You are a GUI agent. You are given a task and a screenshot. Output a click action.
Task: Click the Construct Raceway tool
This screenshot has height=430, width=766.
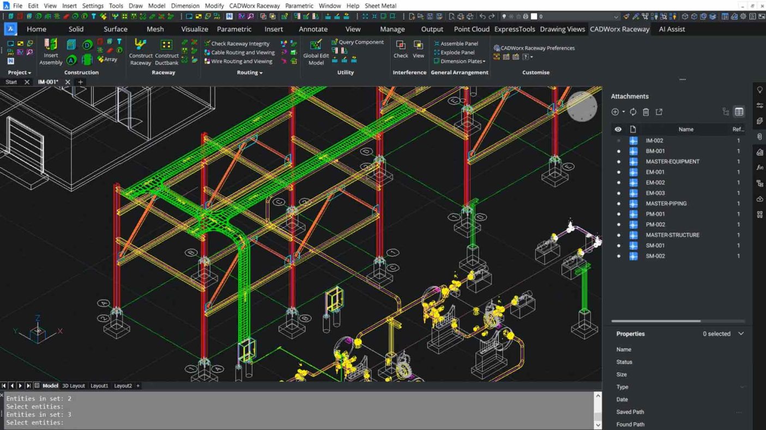click(x=140, y=46)
